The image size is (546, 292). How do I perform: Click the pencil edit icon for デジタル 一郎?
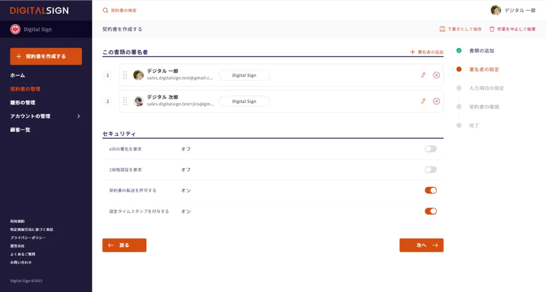pyautogui.click(x=423, y=75)
